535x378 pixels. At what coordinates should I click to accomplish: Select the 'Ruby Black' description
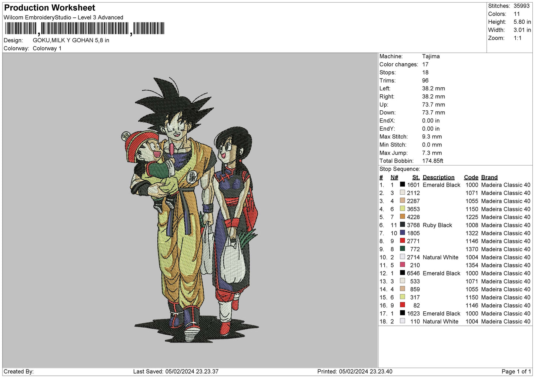pyautogui.click(x=438, y=225)
